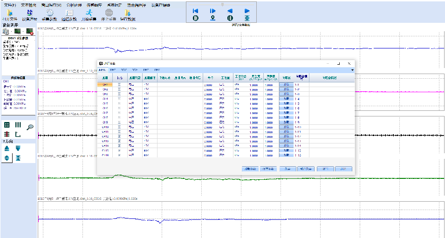Click the Y-direction compress vertically icon

[x=18, y=158]
